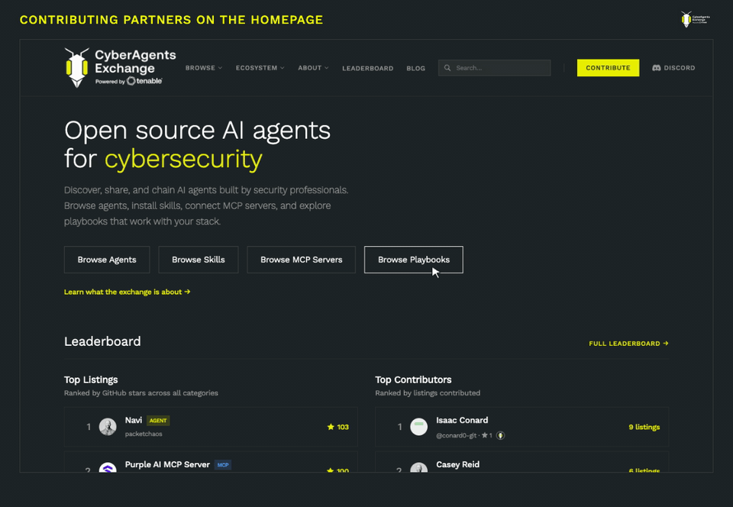This screenshot has width=733, height=507.
Task: Open the Blog nav item
Action: point(415,68)
